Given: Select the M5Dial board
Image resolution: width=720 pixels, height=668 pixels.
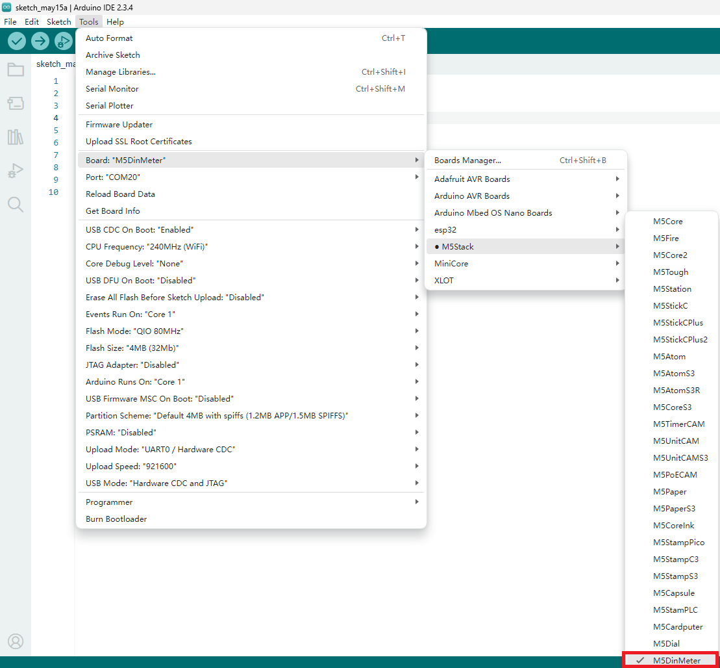Looking at the screenshot, I should (x=671, y=644).
